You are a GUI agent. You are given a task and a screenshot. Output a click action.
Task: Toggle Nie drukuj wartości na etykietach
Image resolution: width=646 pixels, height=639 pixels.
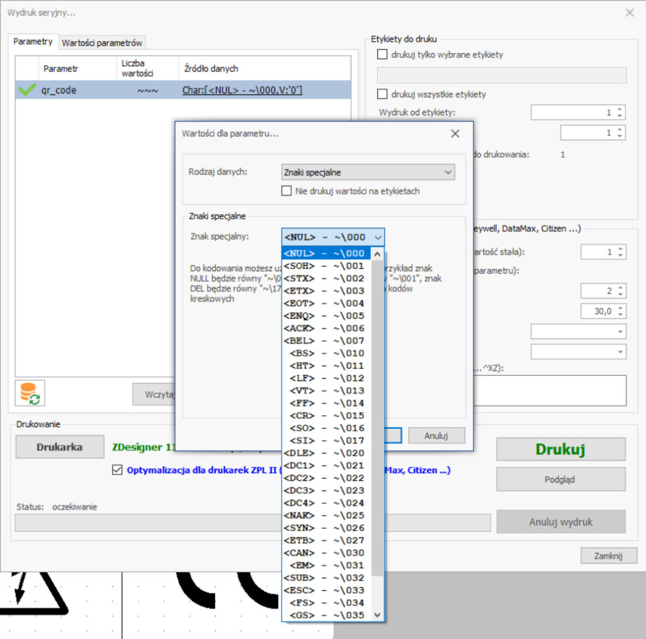click(x=286, y=191)
